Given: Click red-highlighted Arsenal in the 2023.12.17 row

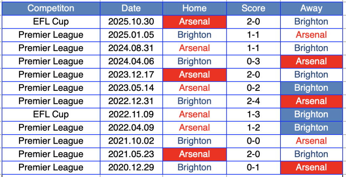Looking at the screenshot, I should [194, 75].
